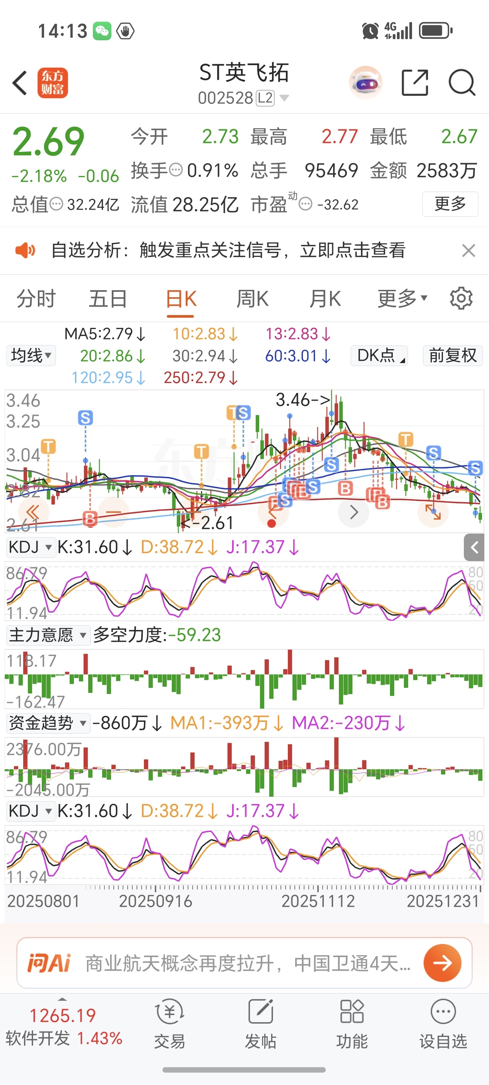Viewport: 489px width, 1085px height.
Task: Tap the 20250916 date label
Action: click(x=156, y=901)
